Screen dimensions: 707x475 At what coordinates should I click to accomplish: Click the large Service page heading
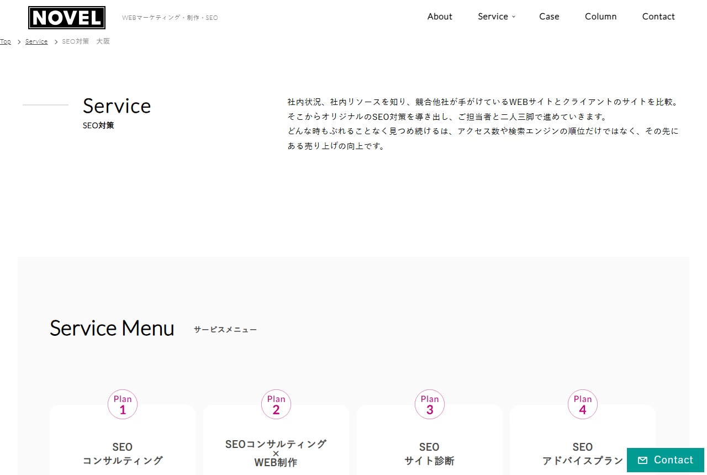click(117, 105)
